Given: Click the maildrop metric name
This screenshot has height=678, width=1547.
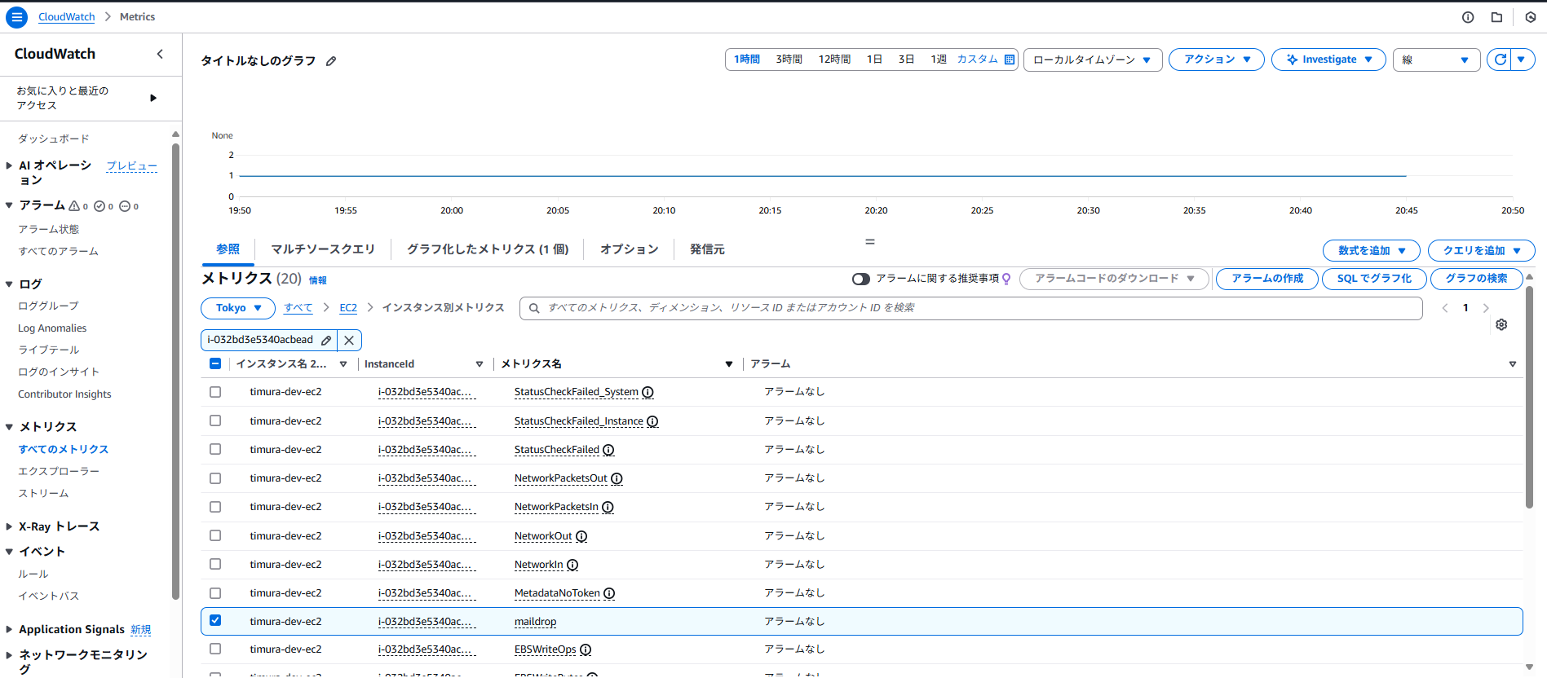Looking at the screenshot, I should (x=535, y=622).
